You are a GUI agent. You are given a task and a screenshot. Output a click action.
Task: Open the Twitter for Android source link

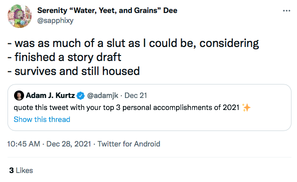click(129, 144)
